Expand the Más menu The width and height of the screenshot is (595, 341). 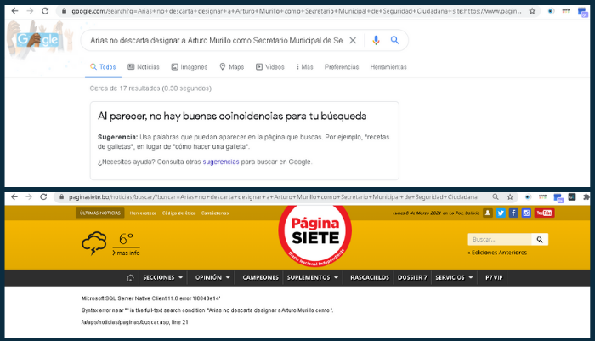[304, 67]
